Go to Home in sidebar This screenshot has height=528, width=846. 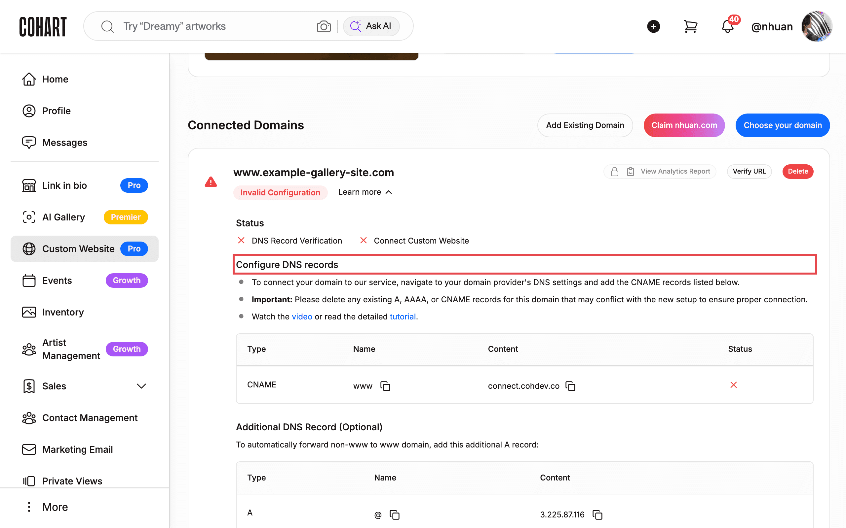[x=85, y=79]
